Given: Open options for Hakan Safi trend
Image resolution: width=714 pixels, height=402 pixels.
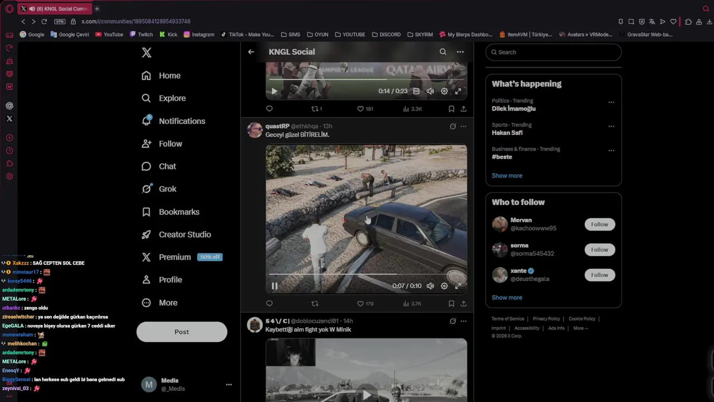Looking at the screenshot, I should click(611, 126).
